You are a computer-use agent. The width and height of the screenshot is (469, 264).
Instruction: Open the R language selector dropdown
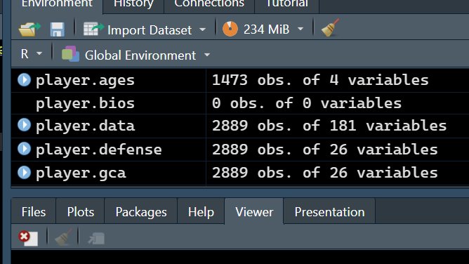click(31, 54)
